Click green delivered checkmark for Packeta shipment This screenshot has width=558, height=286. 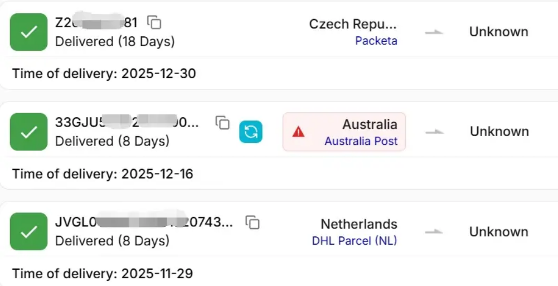click(x=28, y=32)
